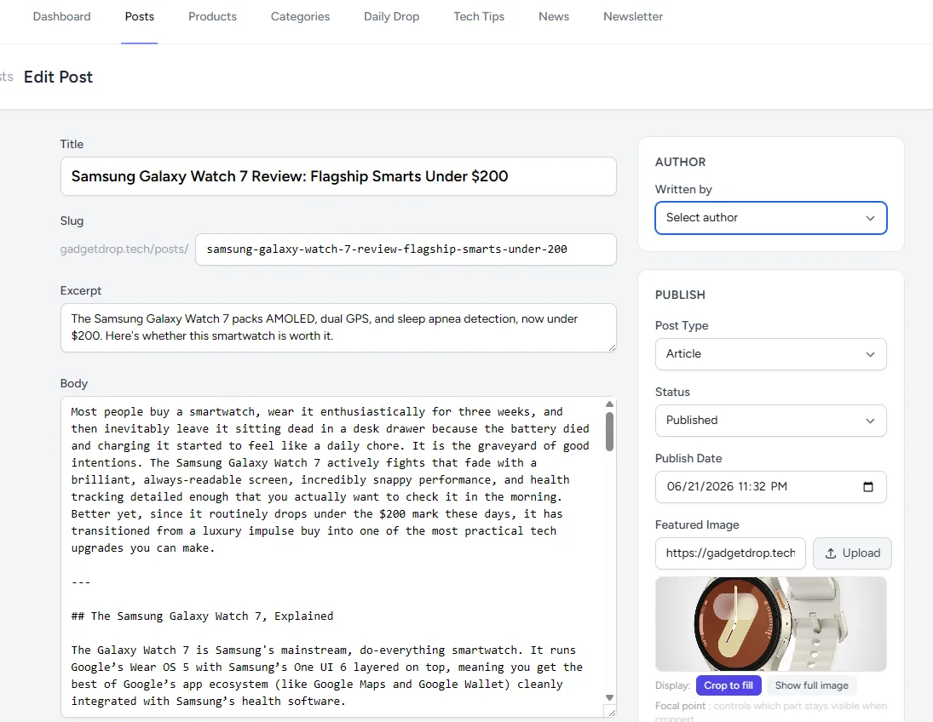The height and width of the screenshot is (722, 933).
Task: Open the Daily Drop tab
Action: tap(392, 17)
